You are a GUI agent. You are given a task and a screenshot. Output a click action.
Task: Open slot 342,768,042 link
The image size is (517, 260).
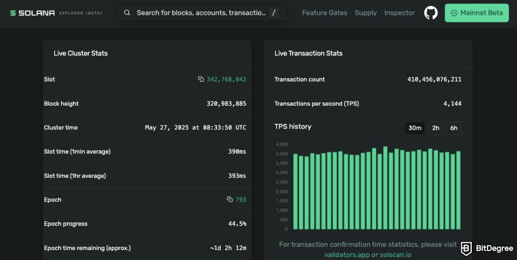[226, 79]
